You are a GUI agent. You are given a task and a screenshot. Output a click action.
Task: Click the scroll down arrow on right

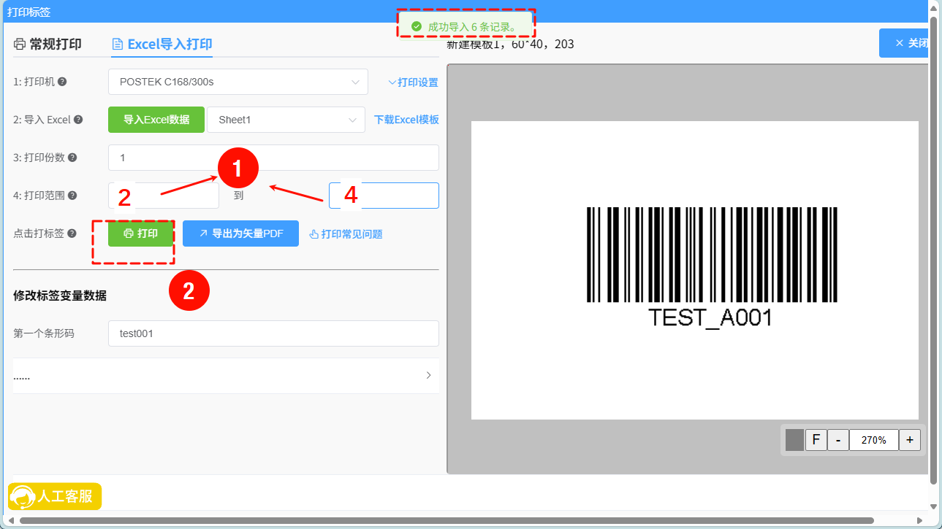(x=933, y=506)
